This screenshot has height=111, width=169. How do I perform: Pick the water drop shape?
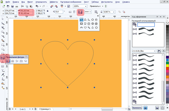[x=93, y=28]
